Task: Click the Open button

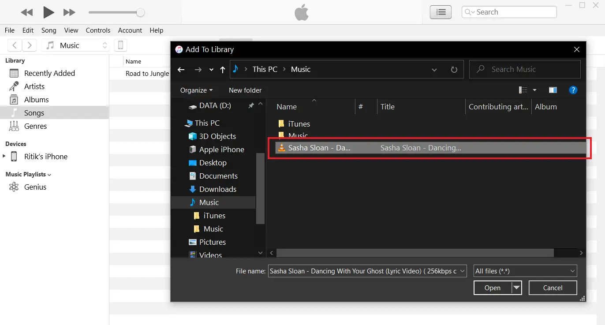Action: [x=493, y=288]
